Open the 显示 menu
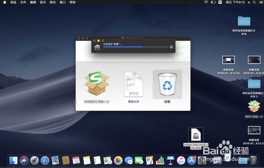264x168 pixels. [43, 2]
